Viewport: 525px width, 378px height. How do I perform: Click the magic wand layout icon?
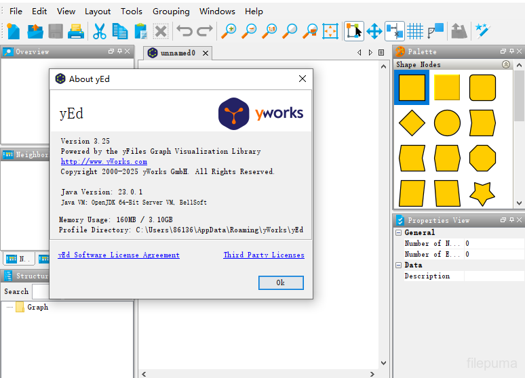pyautogui.click(x=482, y=31)
